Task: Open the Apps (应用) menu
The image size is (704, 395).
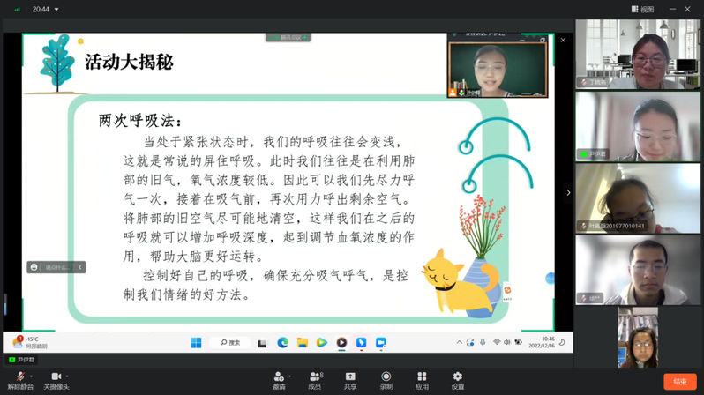Action: [422, 377]
